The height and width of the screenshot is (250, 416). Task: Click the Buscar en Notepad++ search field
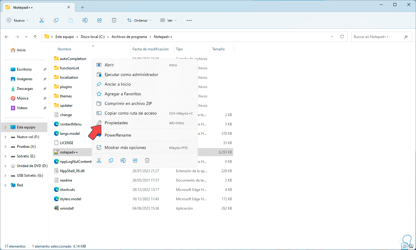[381, 37]
